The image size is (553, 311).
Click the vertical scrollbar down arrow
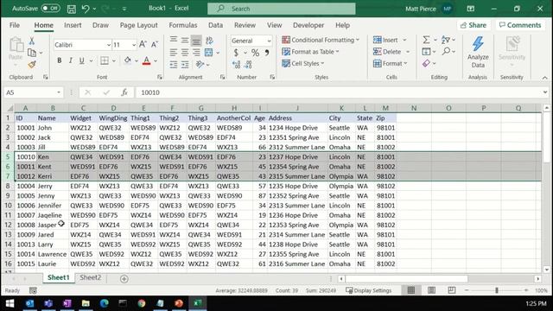[547, 270]
